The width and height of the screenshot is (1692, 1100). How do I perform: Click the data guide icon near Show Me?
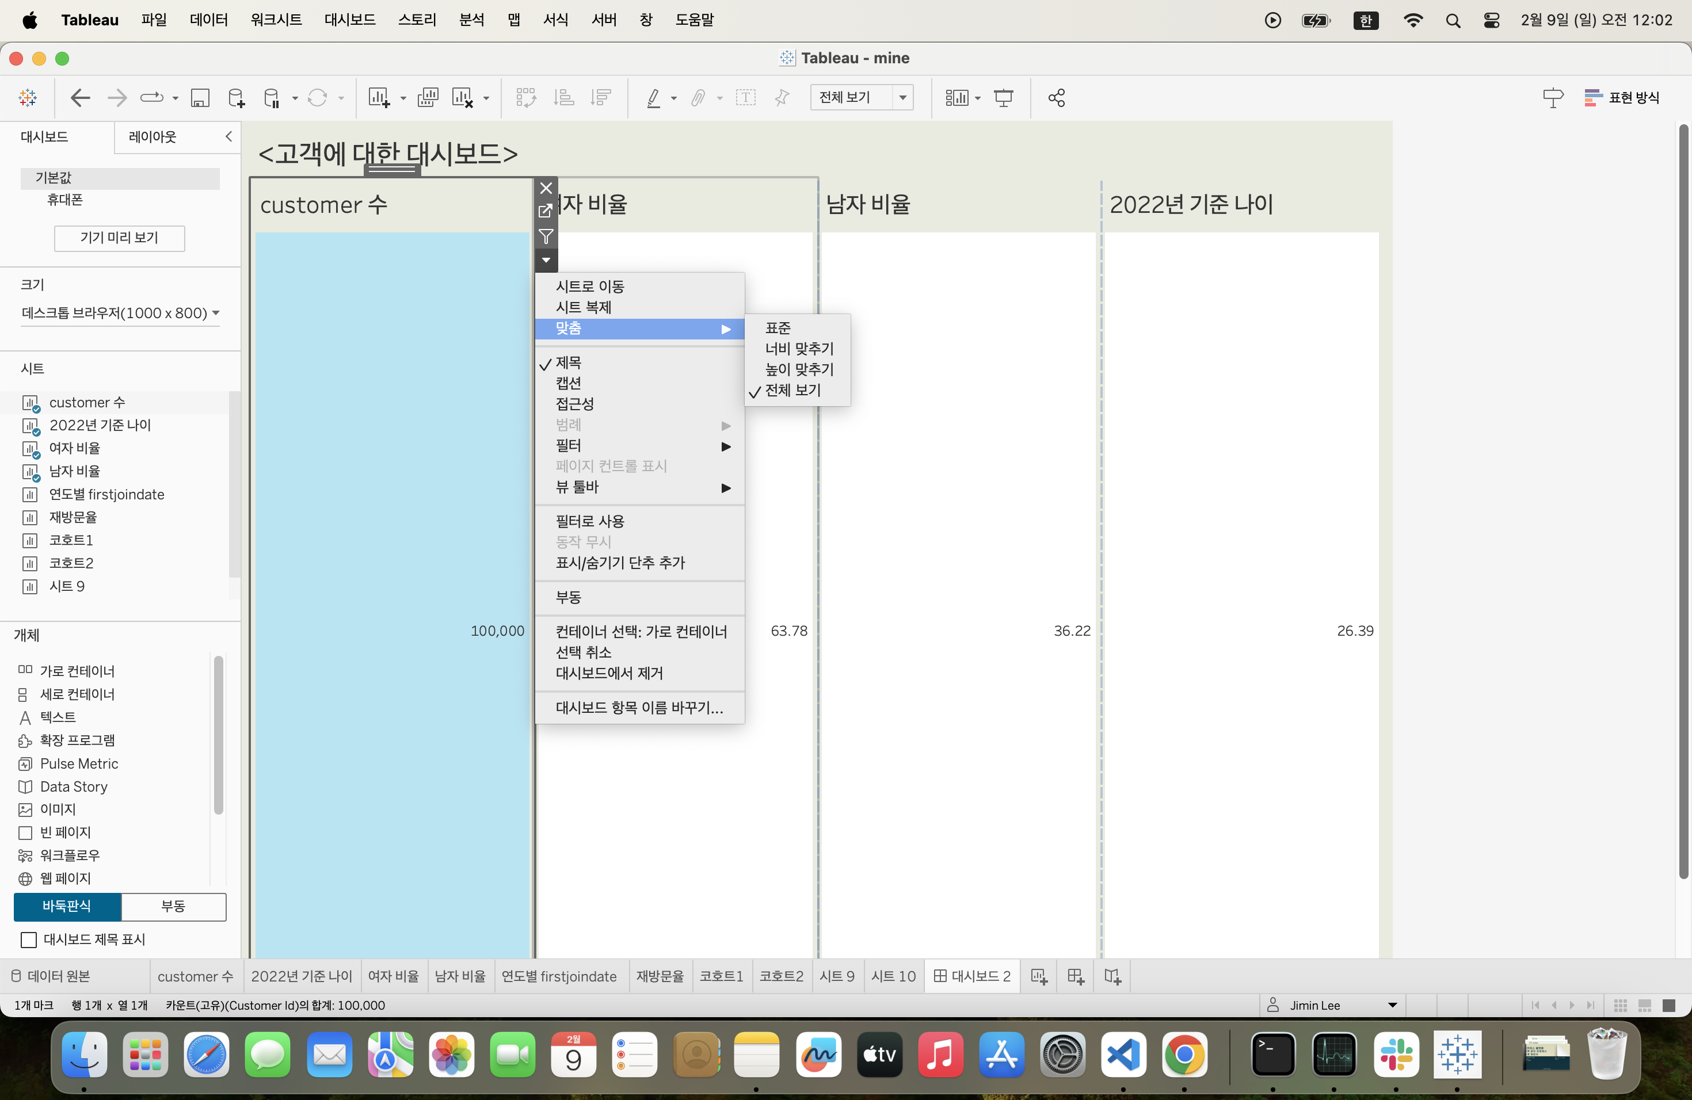pos(1553,97)
